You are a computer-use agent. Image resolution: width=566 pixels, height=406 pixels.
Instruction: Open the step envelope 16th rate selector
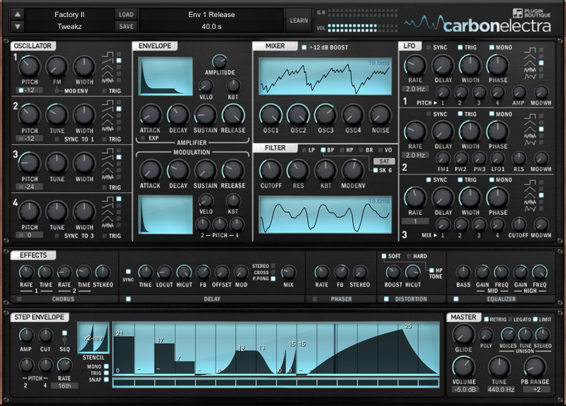point(64,385)
